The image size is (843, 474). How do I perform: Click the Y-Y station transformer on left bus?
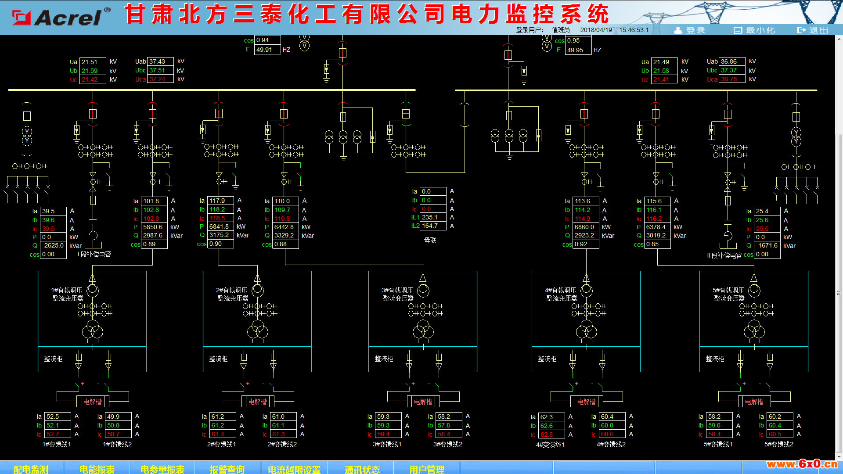click(27, 136)
